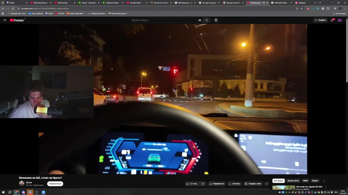Click Поделиться share button
This screenshot has height=195, width=348.
pos(216,184)
